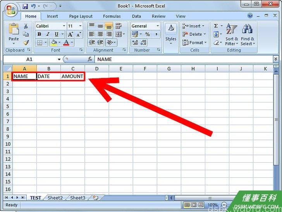Click Delete in Cells group
The height and width of the screenshot is (212, 282).
point(194,34)
